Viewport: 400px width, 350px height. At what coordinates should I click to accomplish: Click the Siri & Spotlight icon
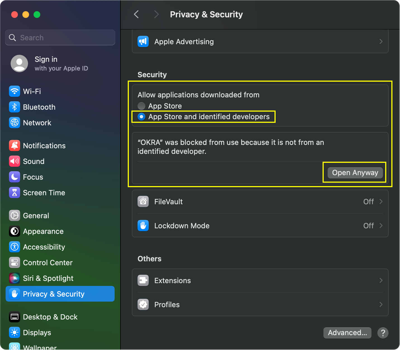click(x=15, y=278)
